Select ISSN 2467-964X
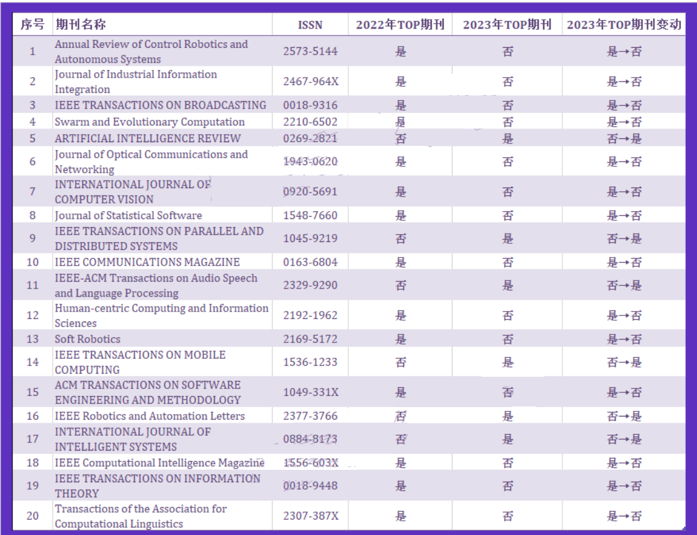Viewport: 697px width, 535px height. [311, 82]
